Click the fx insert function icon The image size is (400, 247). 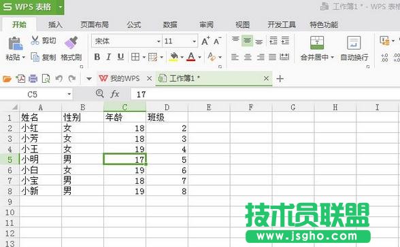point(115,94)
